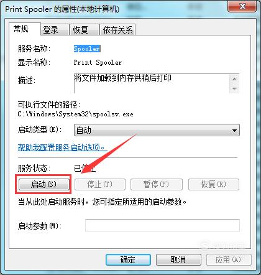
Task: Click the 恢复(R) resume button
Action: coord(214,184)
